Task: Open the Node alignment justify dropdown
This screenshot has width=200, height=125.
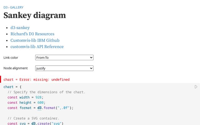Action: [x=64, y=68]
